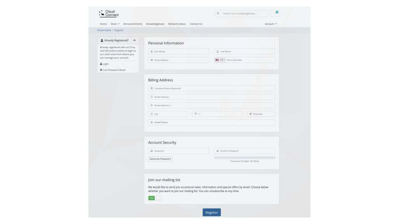The width and height of the screenshot is (399, 224).
Task: Open the Account dropdown menu
Action: point(271,24)
